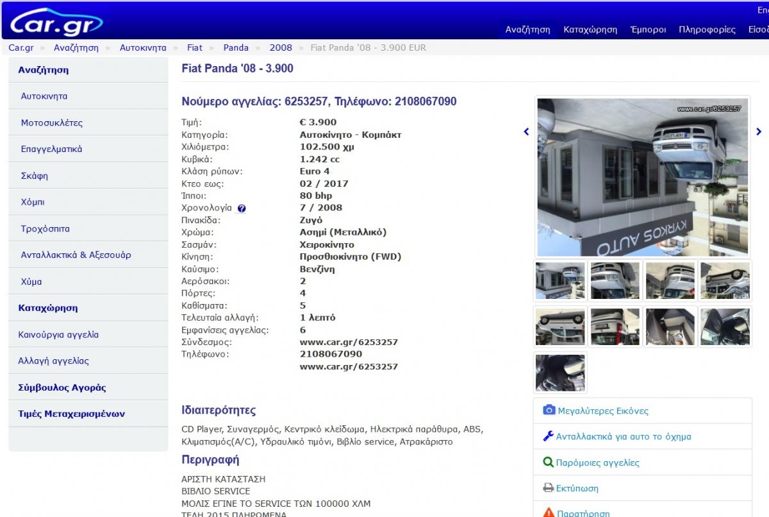Click phone number 2108067090 in details

pyautogui.click(x=331, y=354)
